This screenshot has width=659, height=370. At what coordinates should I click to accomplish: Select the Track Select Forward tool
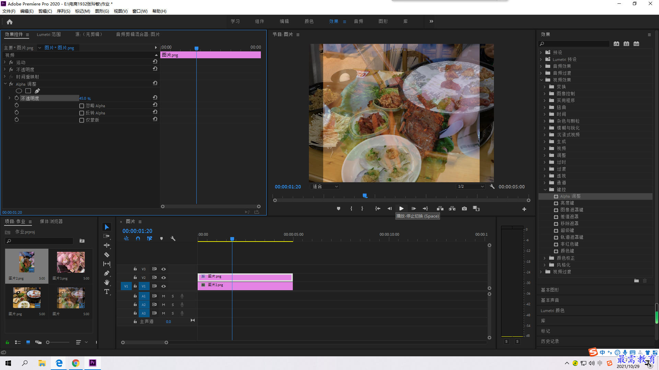(107, 236)
